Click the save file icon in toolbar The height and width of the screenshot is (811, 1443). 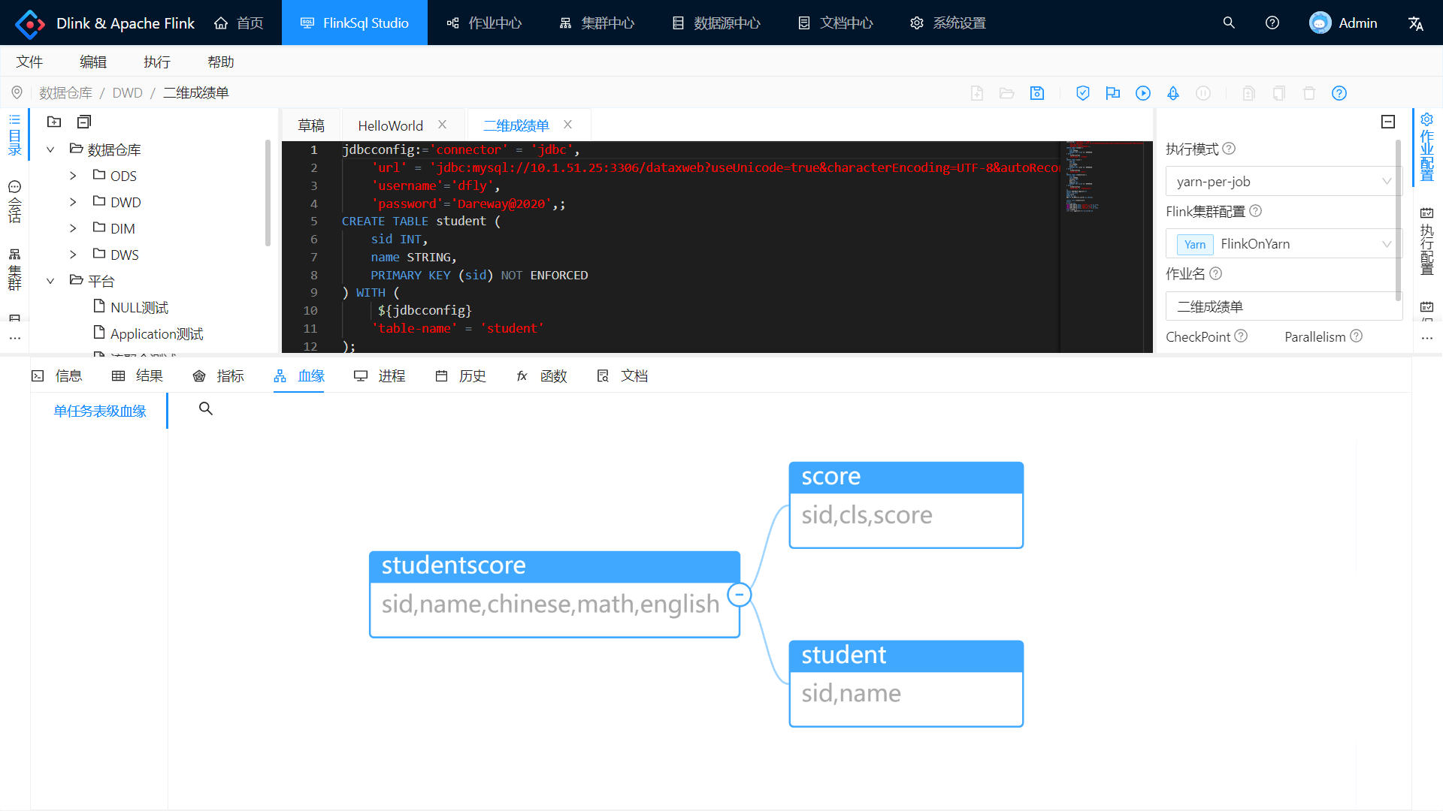[x=1037, y=93]
